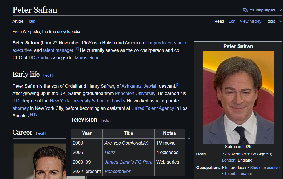
Task: Open James Gunn's PG Porn link
Action: (x=128, y=162)
